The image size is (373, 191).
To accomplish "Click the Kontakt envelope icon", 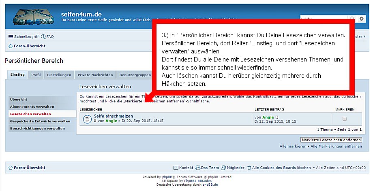I will [176, 168].
